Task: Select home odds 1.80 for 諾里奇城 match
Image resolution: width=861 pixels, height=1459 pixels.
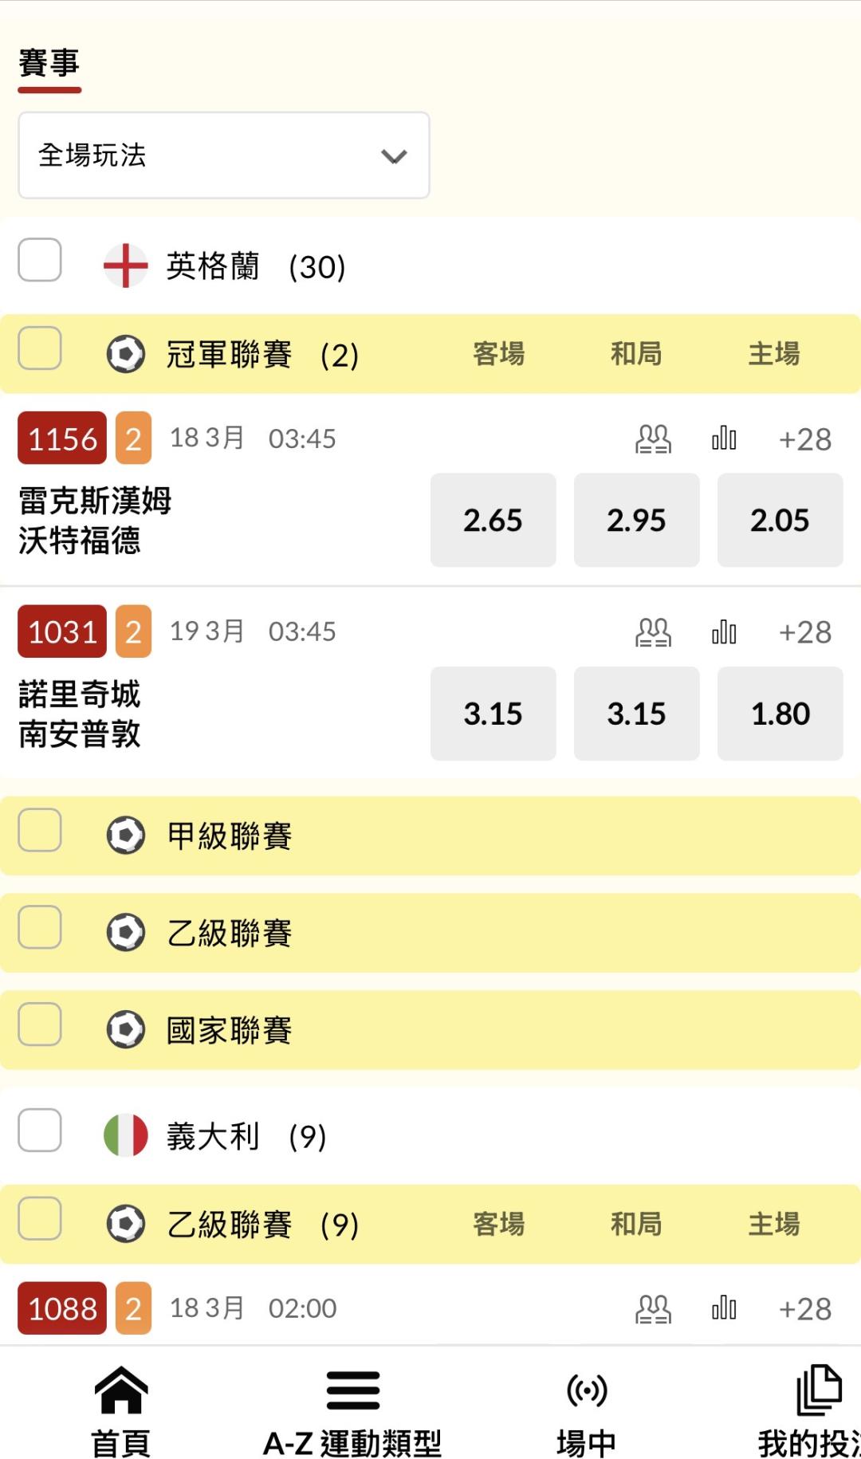Action: (780, 714)
